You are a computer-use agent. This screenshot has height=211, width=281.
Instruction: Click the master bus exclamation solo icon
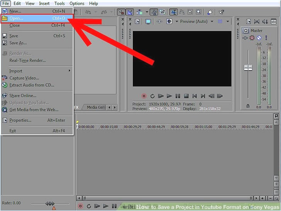[x=266, y=38]
